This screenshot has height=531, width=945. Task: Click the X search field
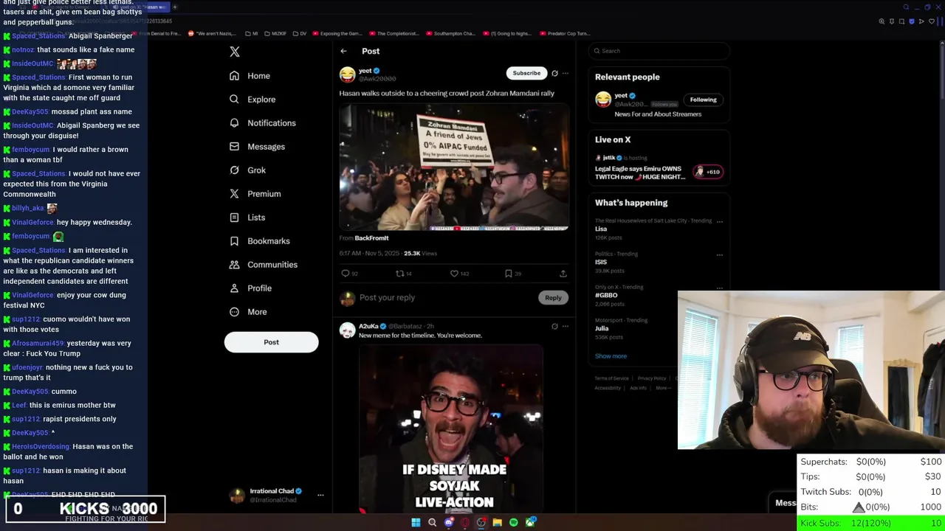(x=659, y=51)
